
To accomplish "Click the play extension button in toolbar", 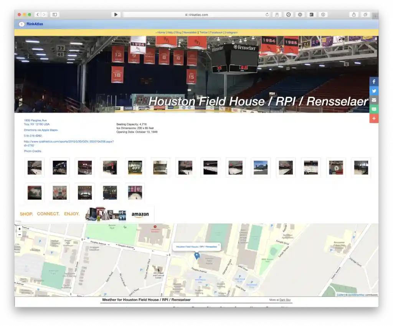I will click(x=116, y=15).
